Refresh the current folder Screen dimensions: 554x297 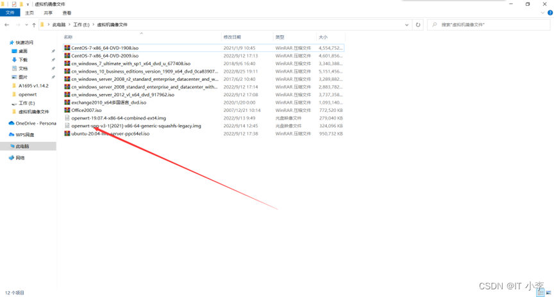[418, 25]
